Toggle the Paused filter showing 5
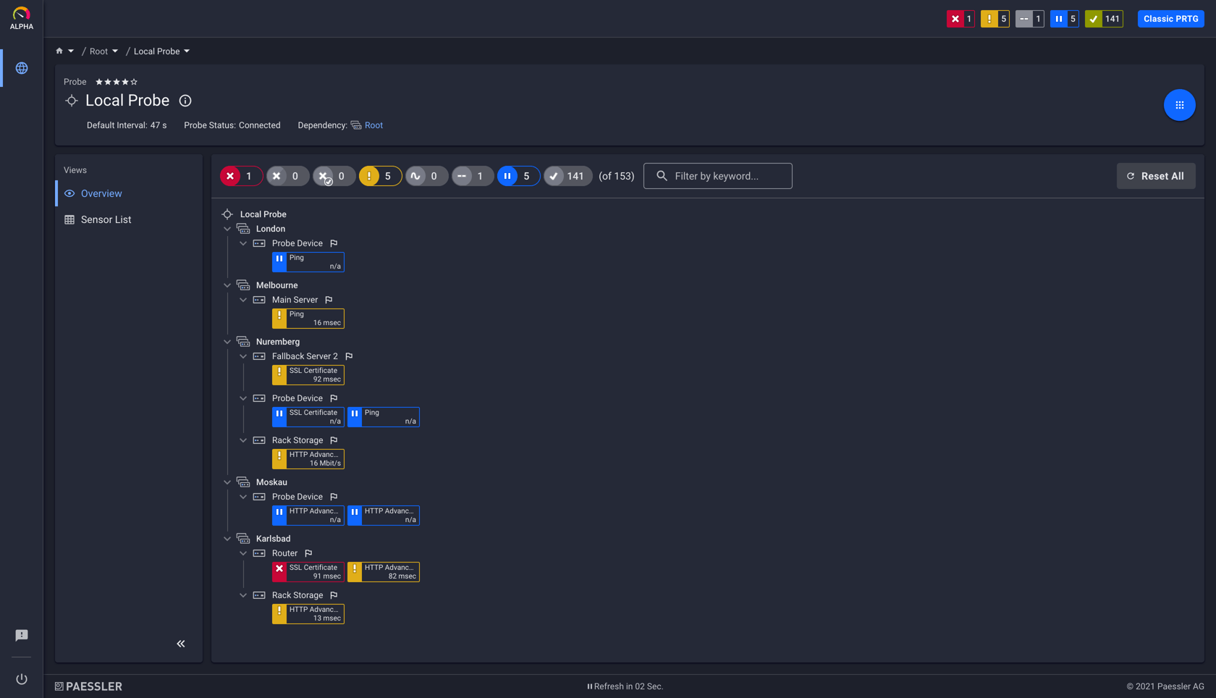The height and width of the screenshot is (698, 1216). coord(518,176)
